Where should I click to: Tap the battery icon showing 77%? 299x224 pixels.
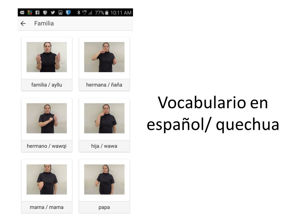pyautogui.click(x=107, y=12)
